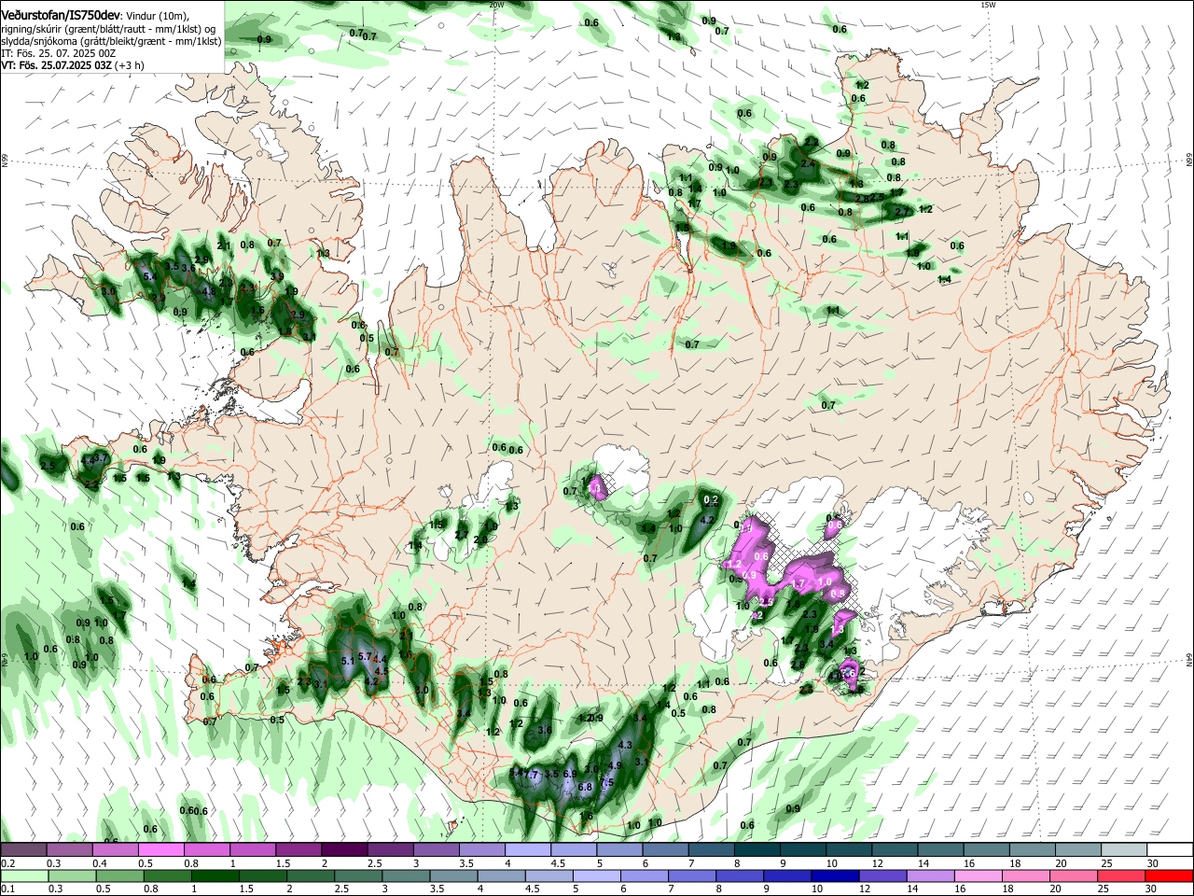
Task: Select the rain legend swatch labeled 7
Action: 690,876
